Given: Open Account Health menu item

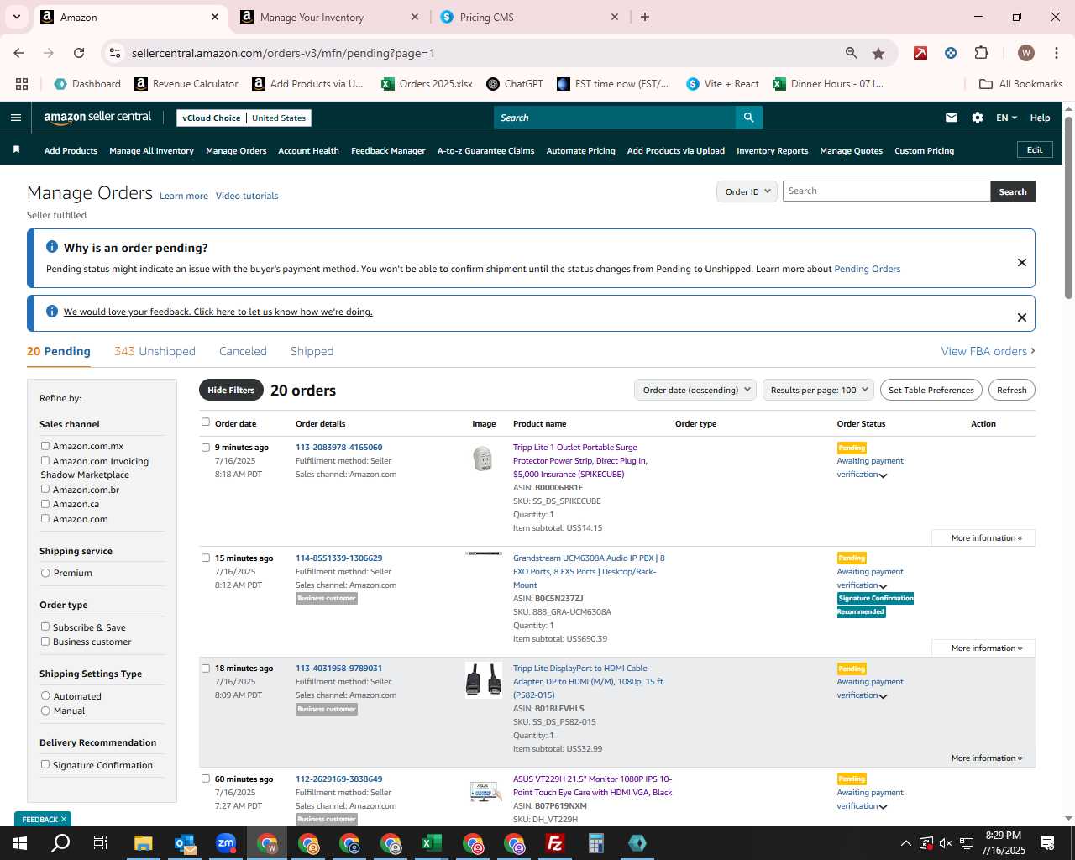Looking at the screenshot, I should [308, 151].
